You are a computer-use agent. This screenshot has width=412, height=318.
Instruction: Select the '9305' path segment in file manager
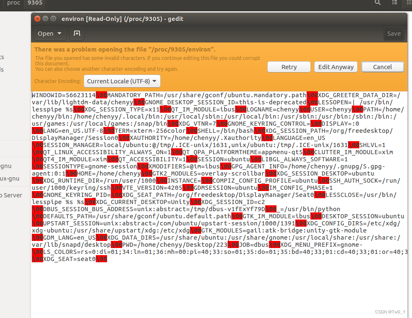pos(35,3)
